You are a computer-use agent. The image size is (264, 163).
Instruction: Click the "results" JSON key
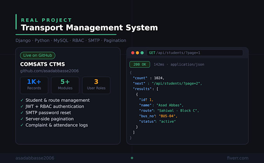point(142,89)
